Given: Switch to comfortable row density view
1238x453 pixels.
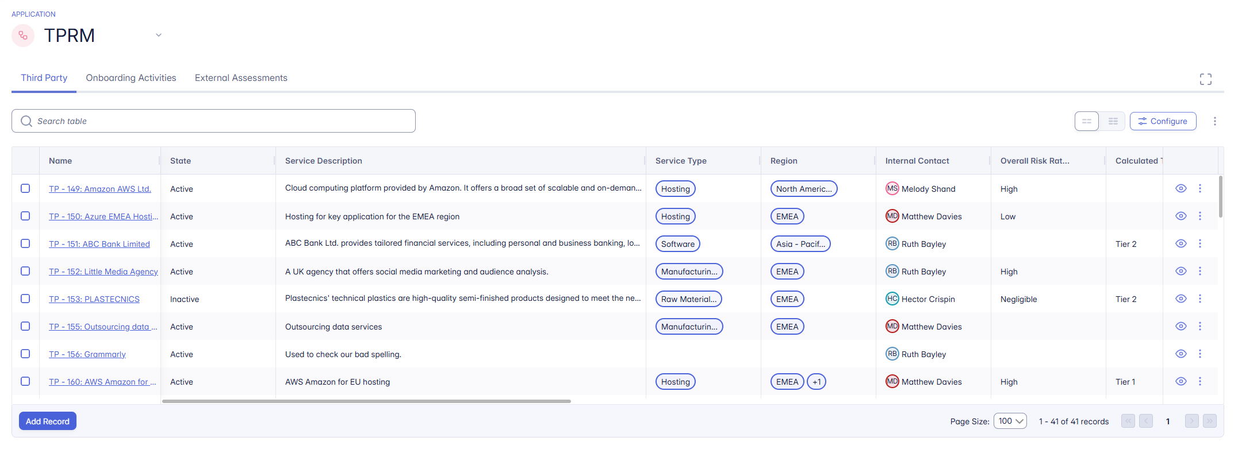Looking at the screenshot, I should (x=1086, y=121).
